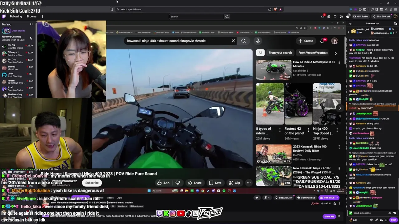Click the Gift Turbo button
This screenshot has height=224, width=399.
(x=360, y=16)
